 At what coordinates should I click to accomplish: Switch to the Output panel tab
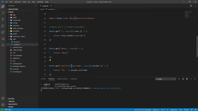pos(43,79)
